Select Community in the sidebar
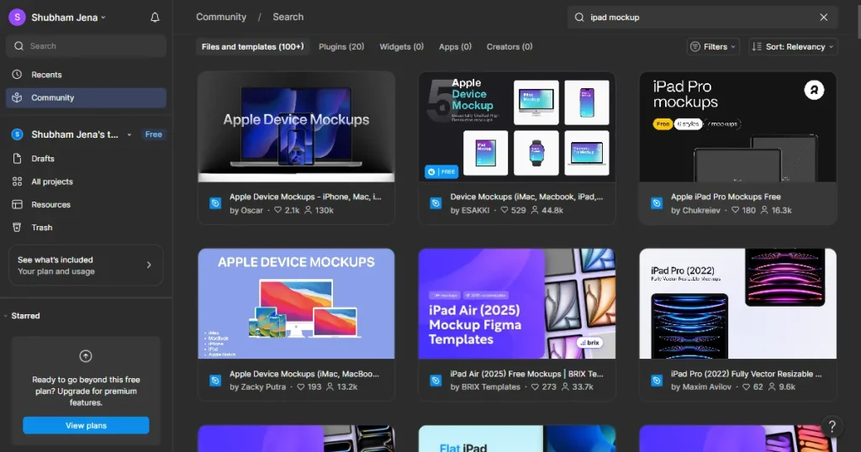The height and width of the screenshot is (452, 861). (87, 97)
